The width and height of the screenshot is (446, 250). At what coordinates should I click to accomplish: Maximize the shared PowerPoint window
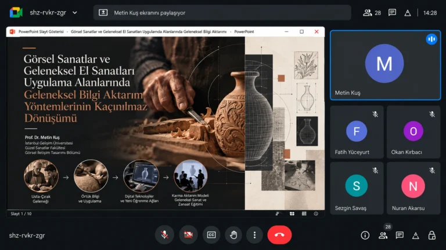(x=301, y=31)
